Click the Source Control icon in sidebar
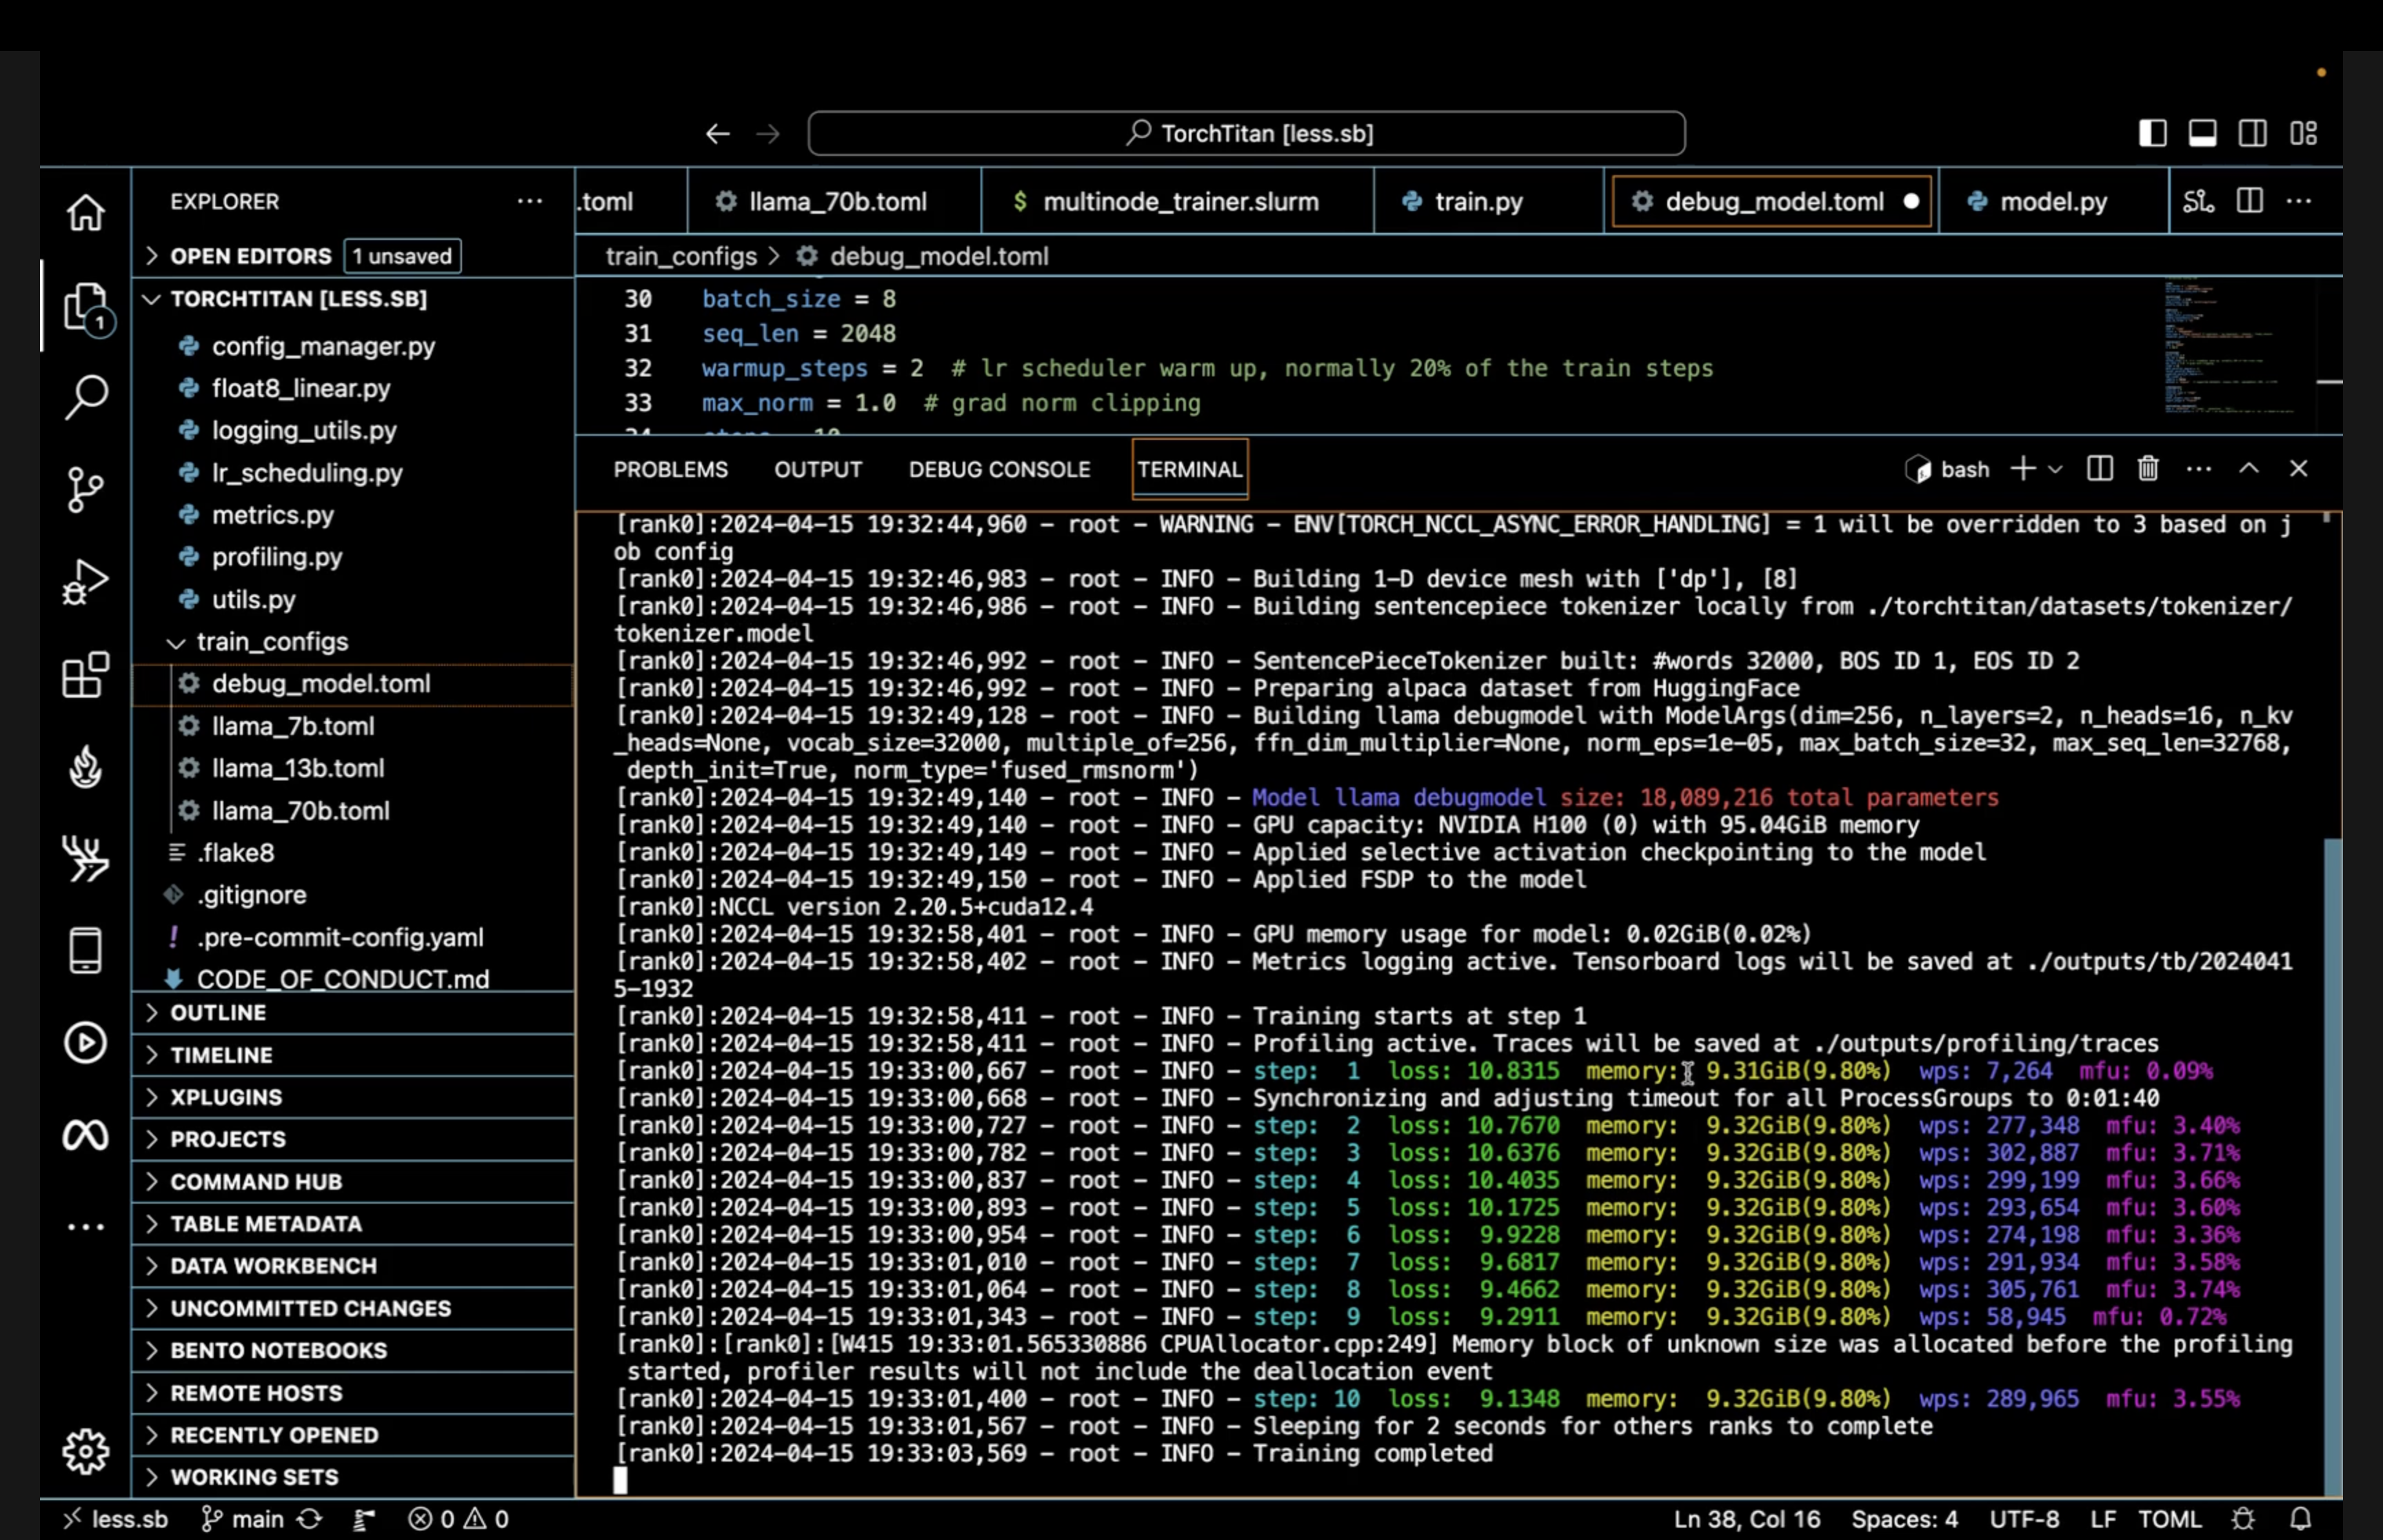Viewport: 2383px width, 1540px height. 85,488
